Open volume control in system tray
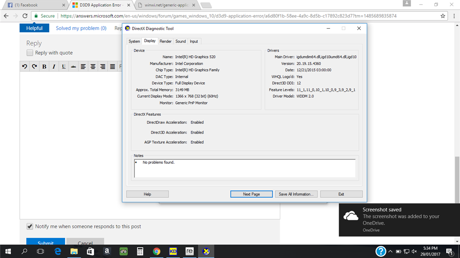The width and height of the screenshot is (460, 258). 414,251
